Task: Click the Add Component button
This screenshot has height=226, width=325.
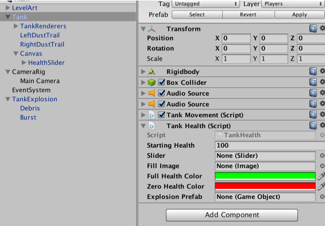Action: (232, 215)
